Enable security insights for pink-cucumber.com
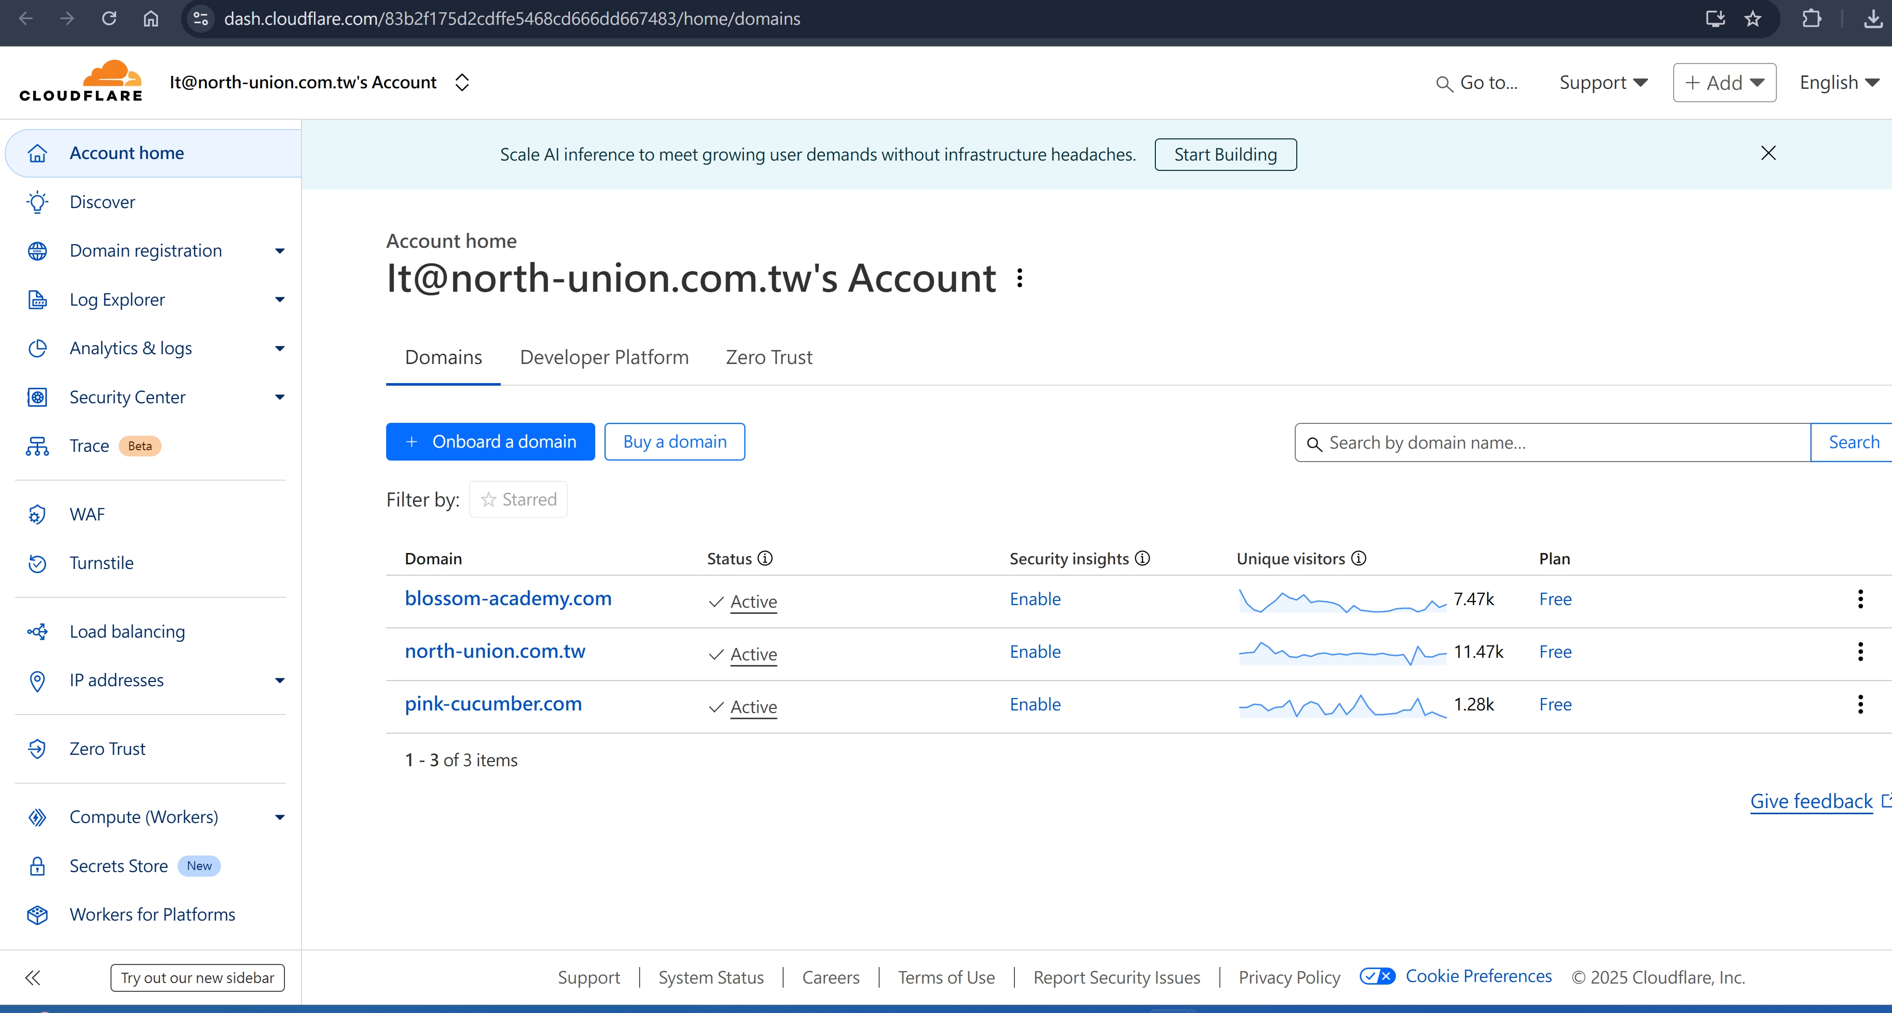This screenshot has height=1013, width=1892. tap(1035, 704)
